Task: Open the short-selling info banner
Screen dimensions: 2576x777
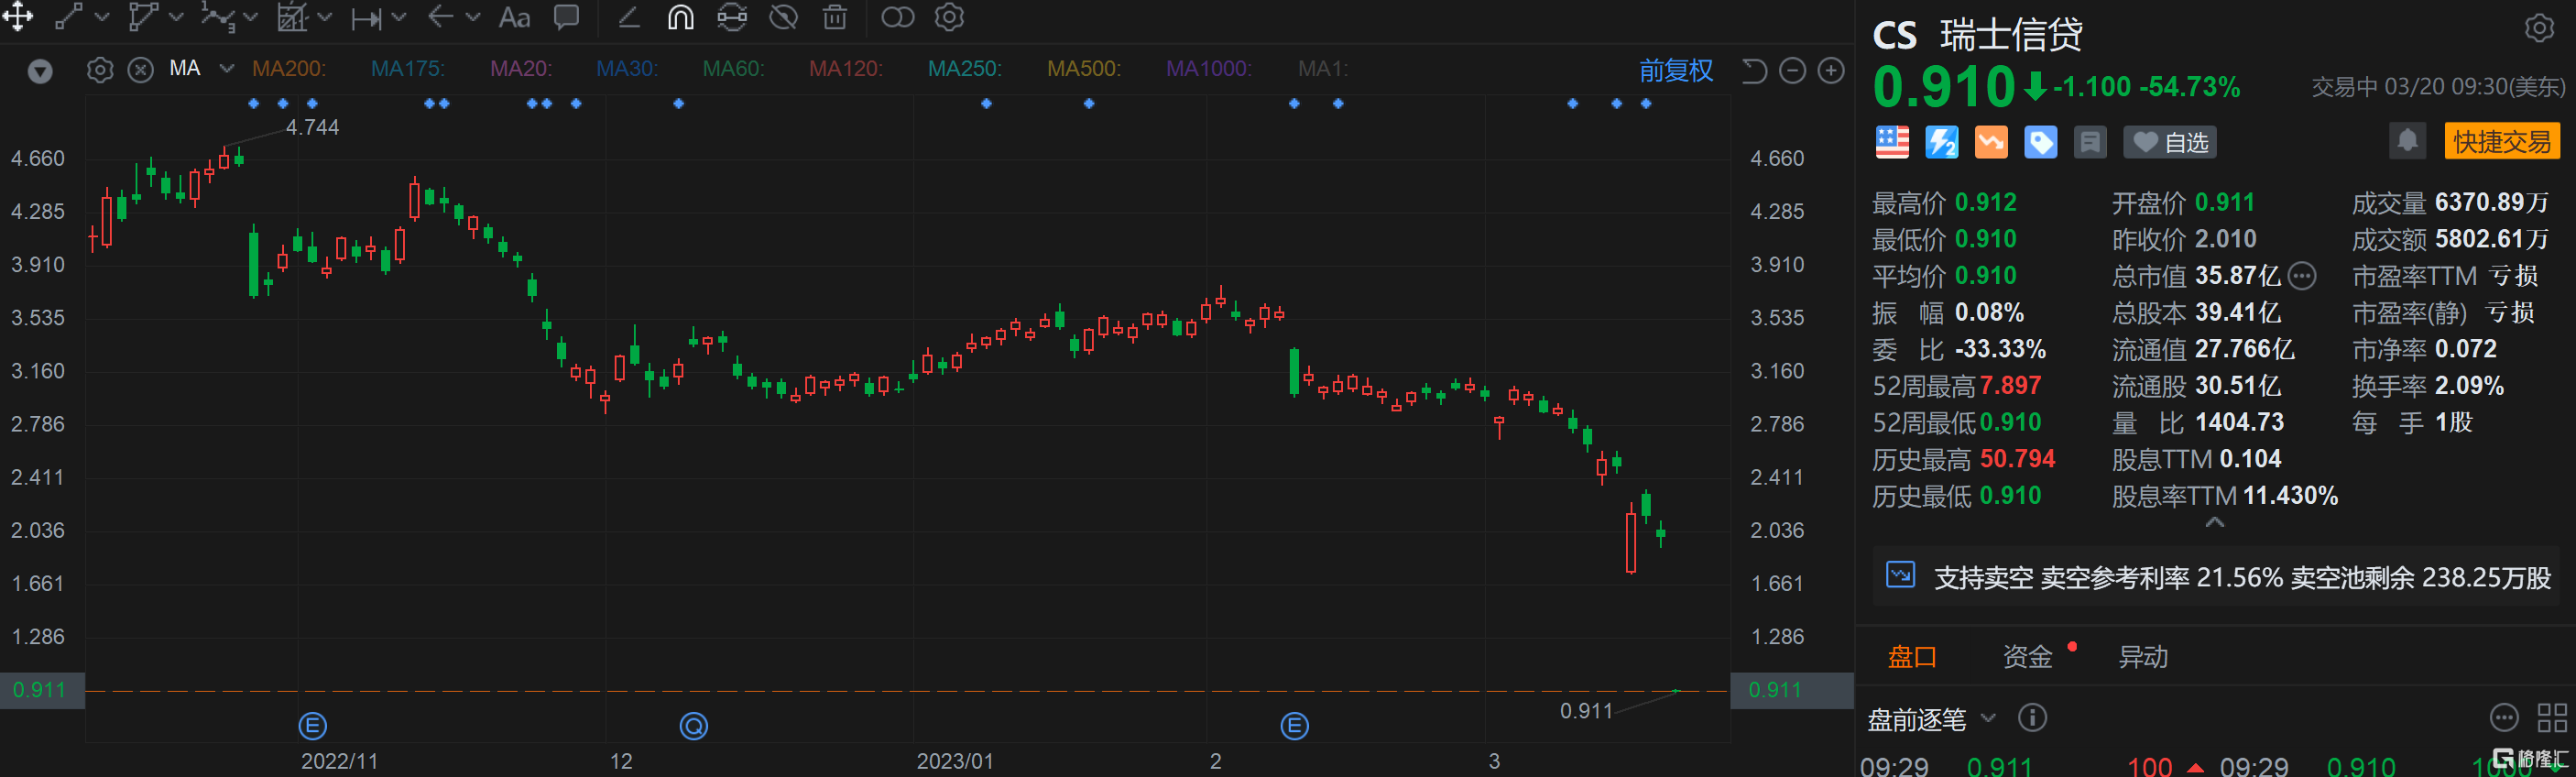Action: pyautogui.click(x=2216, y=577)
